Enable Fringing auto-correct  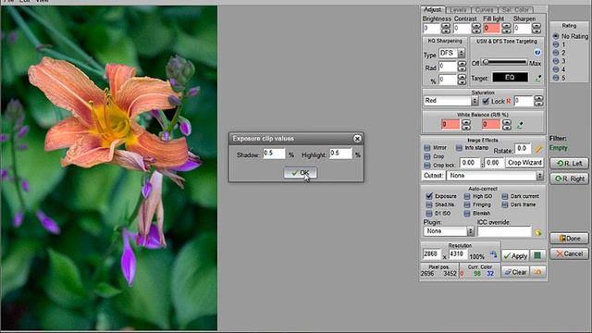(467, 204)
